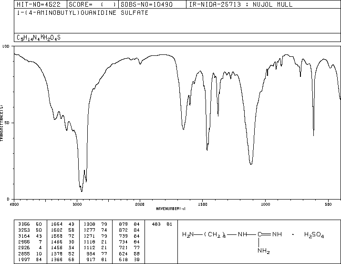Select peak table value "483"
The width and height of the screenshot is (341, 264).
click(156, 224)
